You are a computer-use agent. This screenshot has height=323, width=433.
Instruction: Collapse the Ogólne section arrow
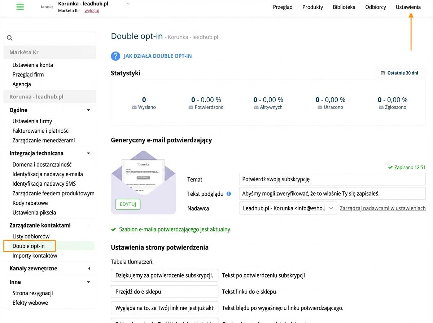[x=88, y=110]
